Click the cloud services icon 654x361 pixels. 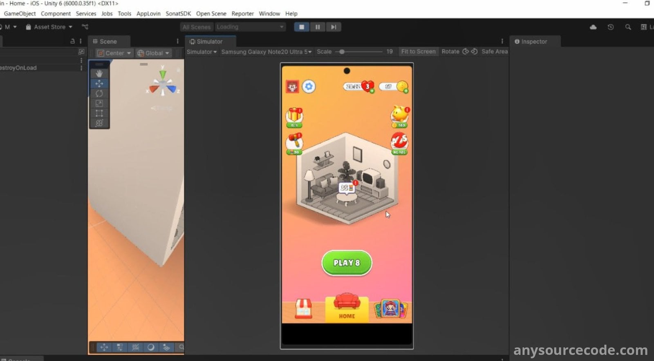click(x=593, y=27)
